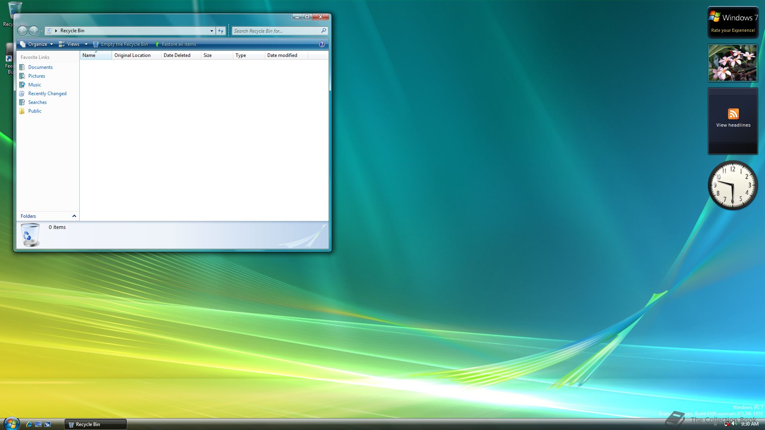Click Show Desktop in Quick Launch

[x=38, y=424]
